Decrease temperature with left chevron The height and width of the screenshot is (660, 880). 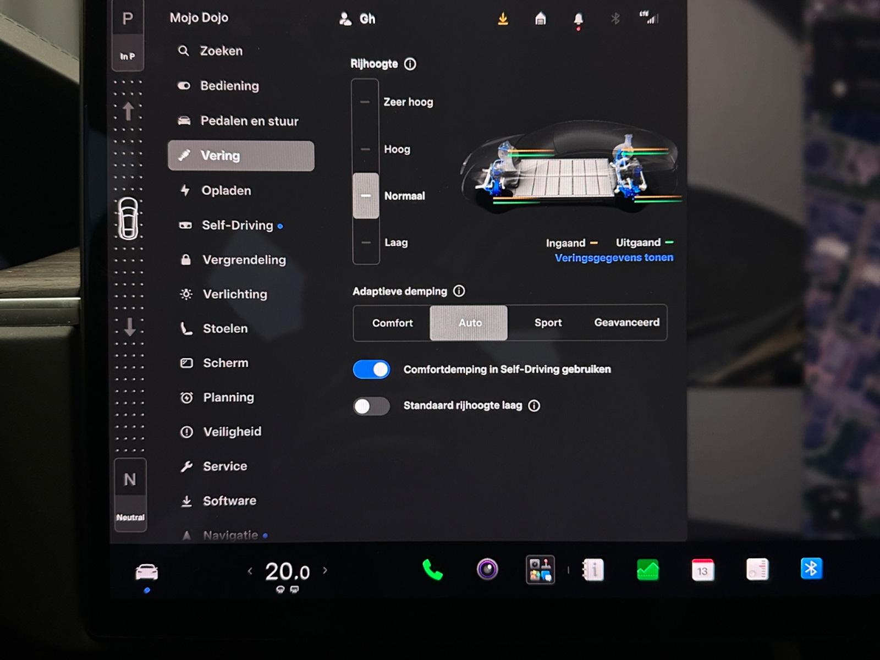tap(250, 571)
